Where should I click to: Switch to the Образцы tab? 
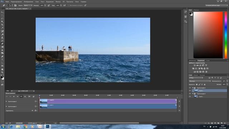coord(196,10)
